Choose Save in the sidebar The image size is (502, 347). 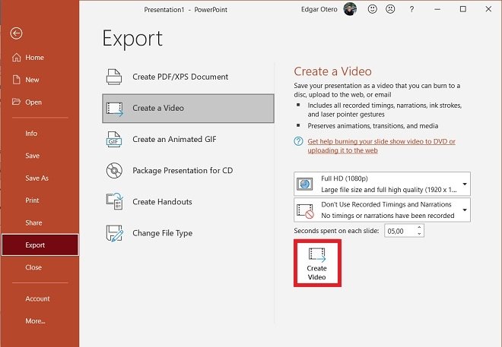[40, 156]
